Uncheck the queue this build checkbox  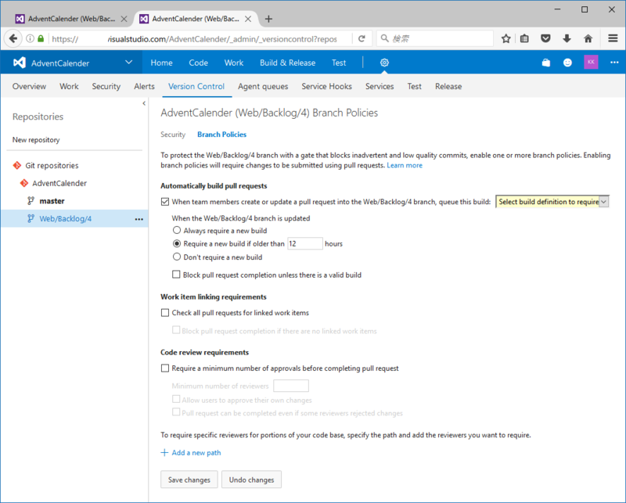click(165, 202)
